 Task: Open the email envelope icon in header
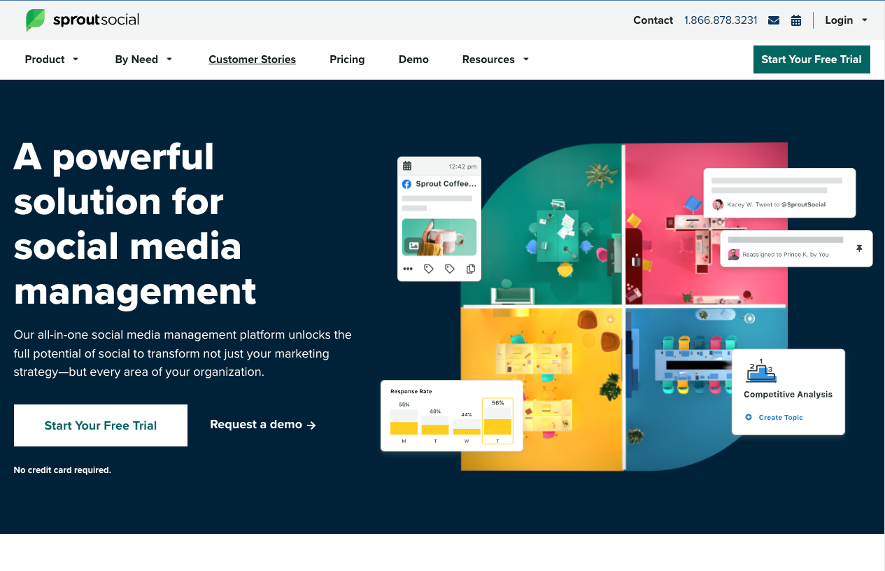pyautogui.click(x=774, y=20)
